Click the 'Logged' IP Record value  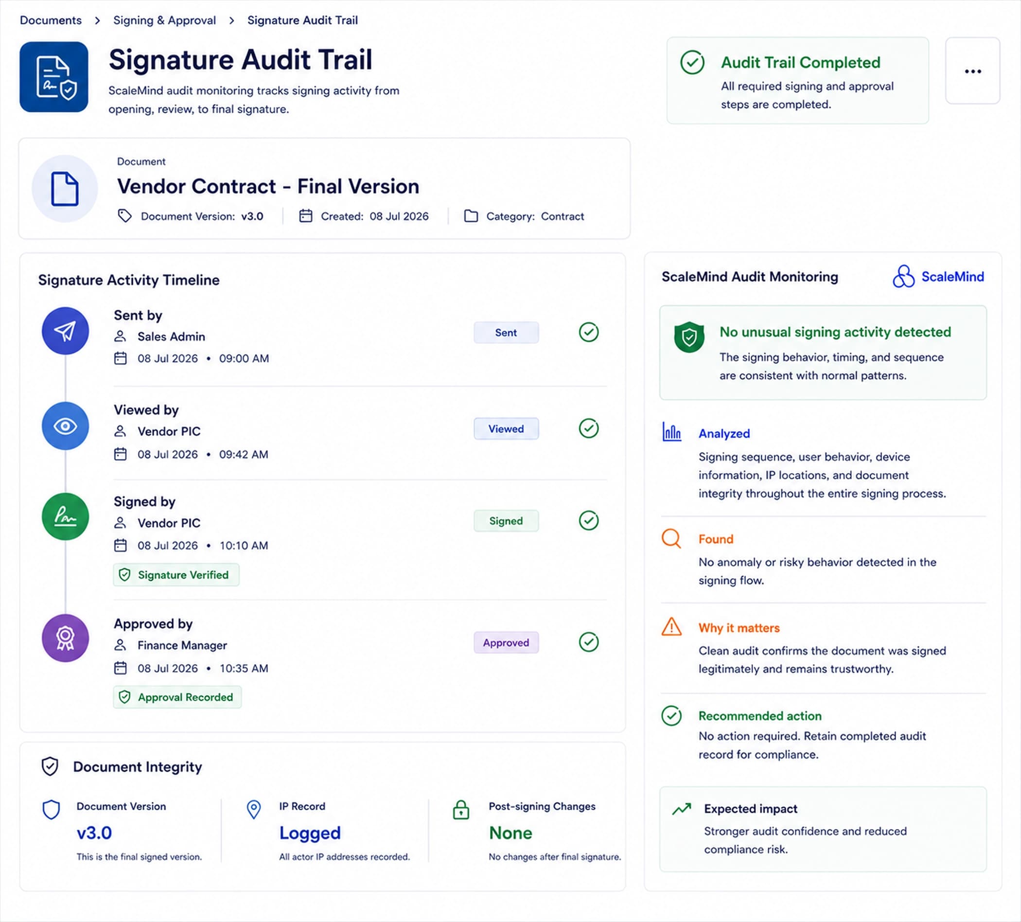pyautogui.click(x=310, y=833)
